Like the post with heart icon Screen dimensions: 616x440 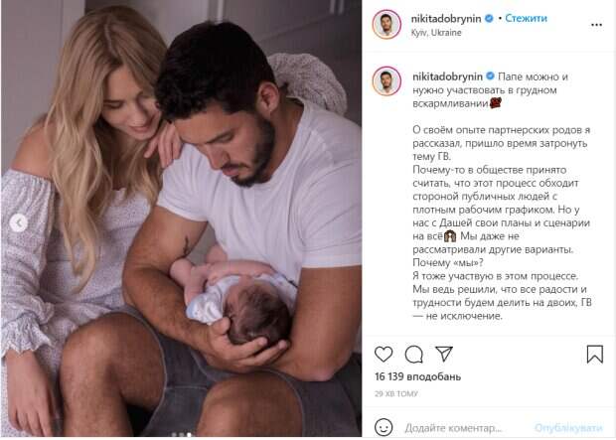[x=384, y=354]
